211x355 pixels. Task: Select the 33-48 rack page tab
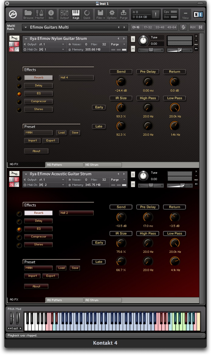[x=160, y=27]
